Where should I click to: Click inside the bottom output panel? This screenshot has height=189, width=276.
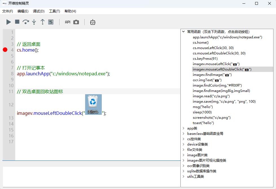[91, 177]
